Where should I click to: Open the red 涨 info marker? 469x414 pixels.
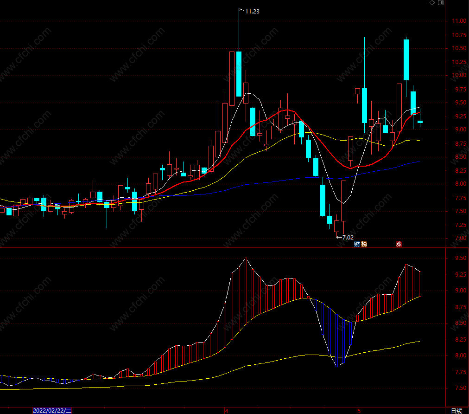coord(399,244)
